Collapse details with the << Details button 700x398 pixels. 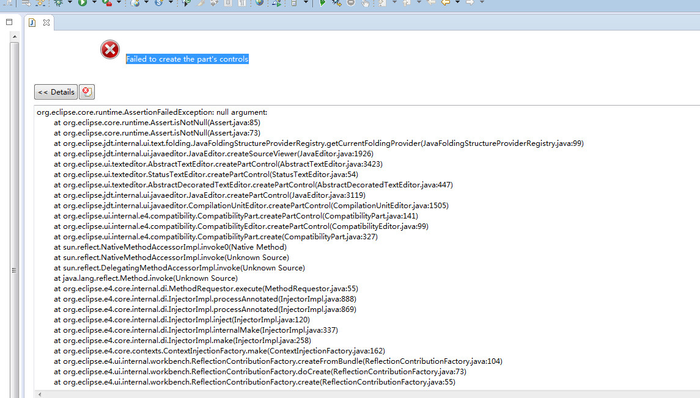(x=56, y=92)
